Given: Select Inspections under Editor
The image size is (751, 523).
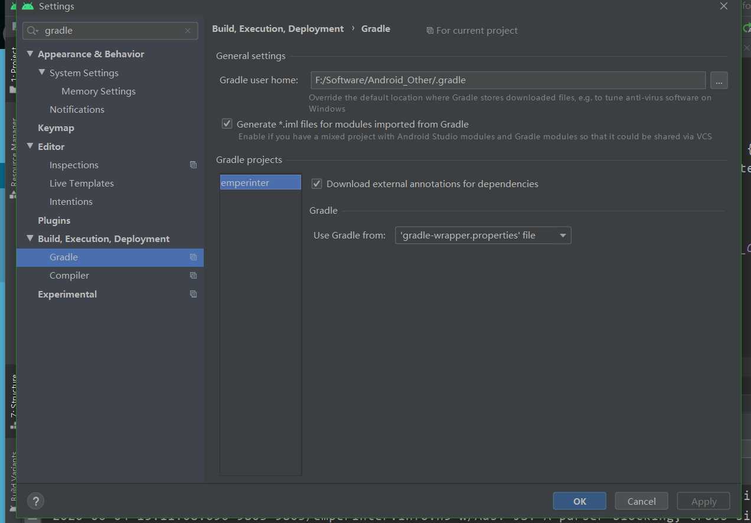Looking at the screenshot, I should coord(74,165).
